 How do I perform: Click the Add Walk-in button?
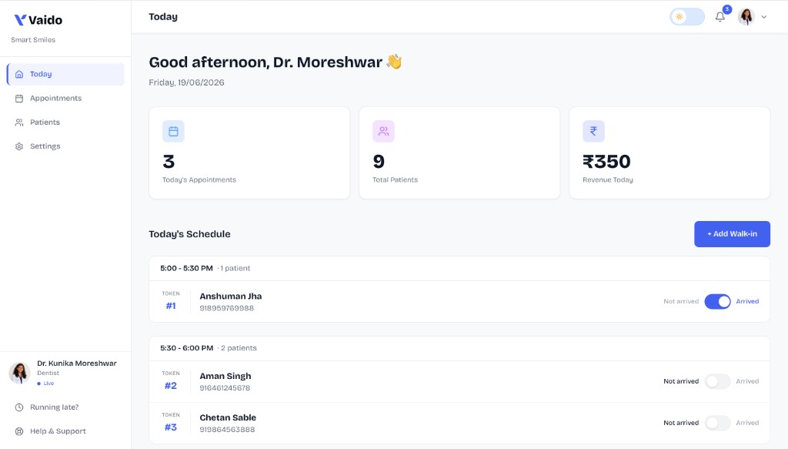[x=732, y=234]
